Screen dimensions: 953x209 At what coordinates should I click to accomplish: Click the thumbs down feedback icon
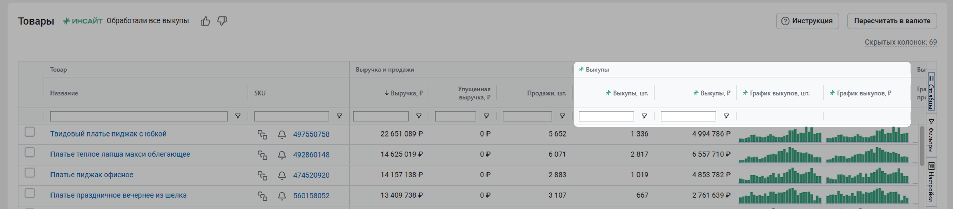pyautogui.click(x=222, y=21)
